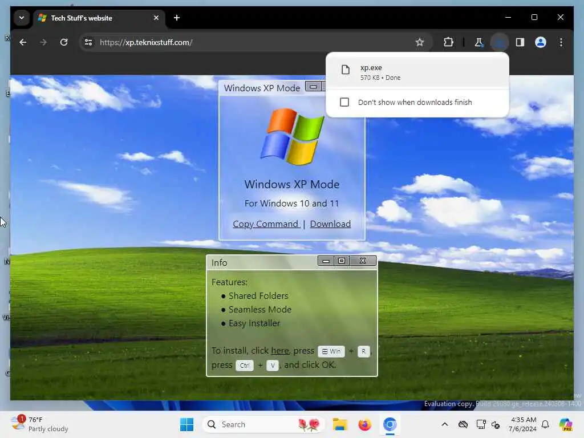
Task: Click the Download link
Action: point(330,224)
